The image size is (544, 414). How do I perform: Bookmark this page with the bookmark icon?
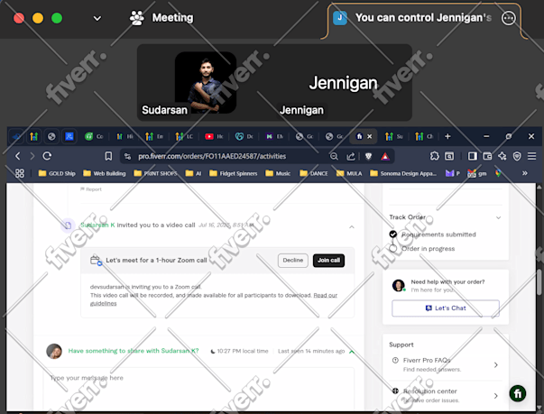tap(108, 156)
